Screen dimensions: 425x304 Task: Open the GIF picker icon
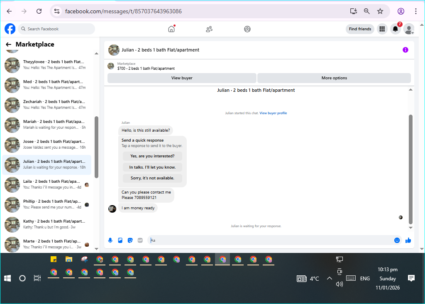(140, 240)
